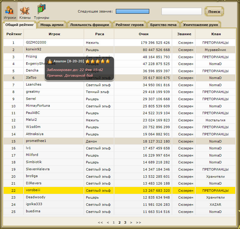
Task: Open the Турниры tournaments icon
Action: pyautogui.click(x=41, y=12)
